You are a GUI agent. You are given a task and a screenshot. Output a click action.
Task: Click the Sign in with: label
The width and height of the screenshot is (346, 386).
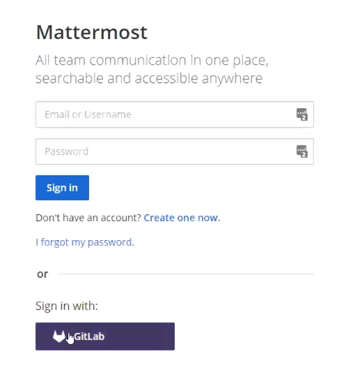click(67, 306)
